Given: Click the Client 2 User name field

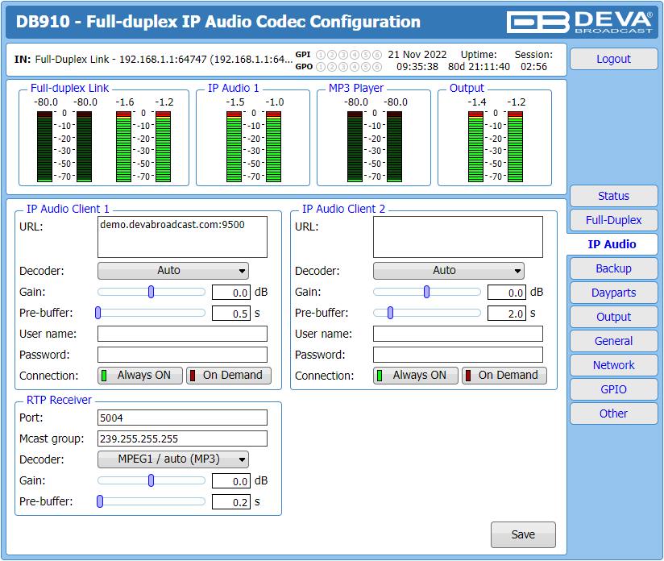Looking at the screenshot, I should coord(458,334).
